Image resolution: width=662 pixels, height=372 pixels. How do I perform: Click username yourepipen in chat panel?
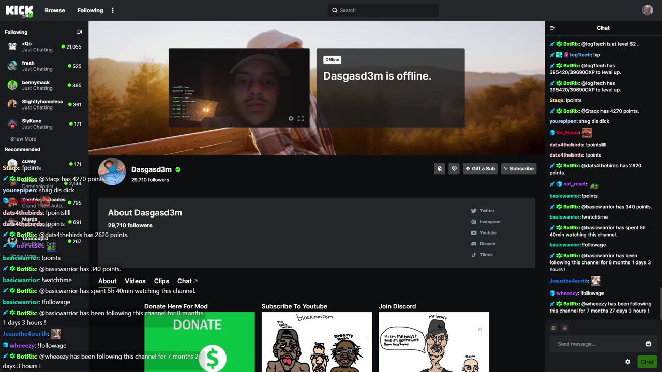pos(563,121)
